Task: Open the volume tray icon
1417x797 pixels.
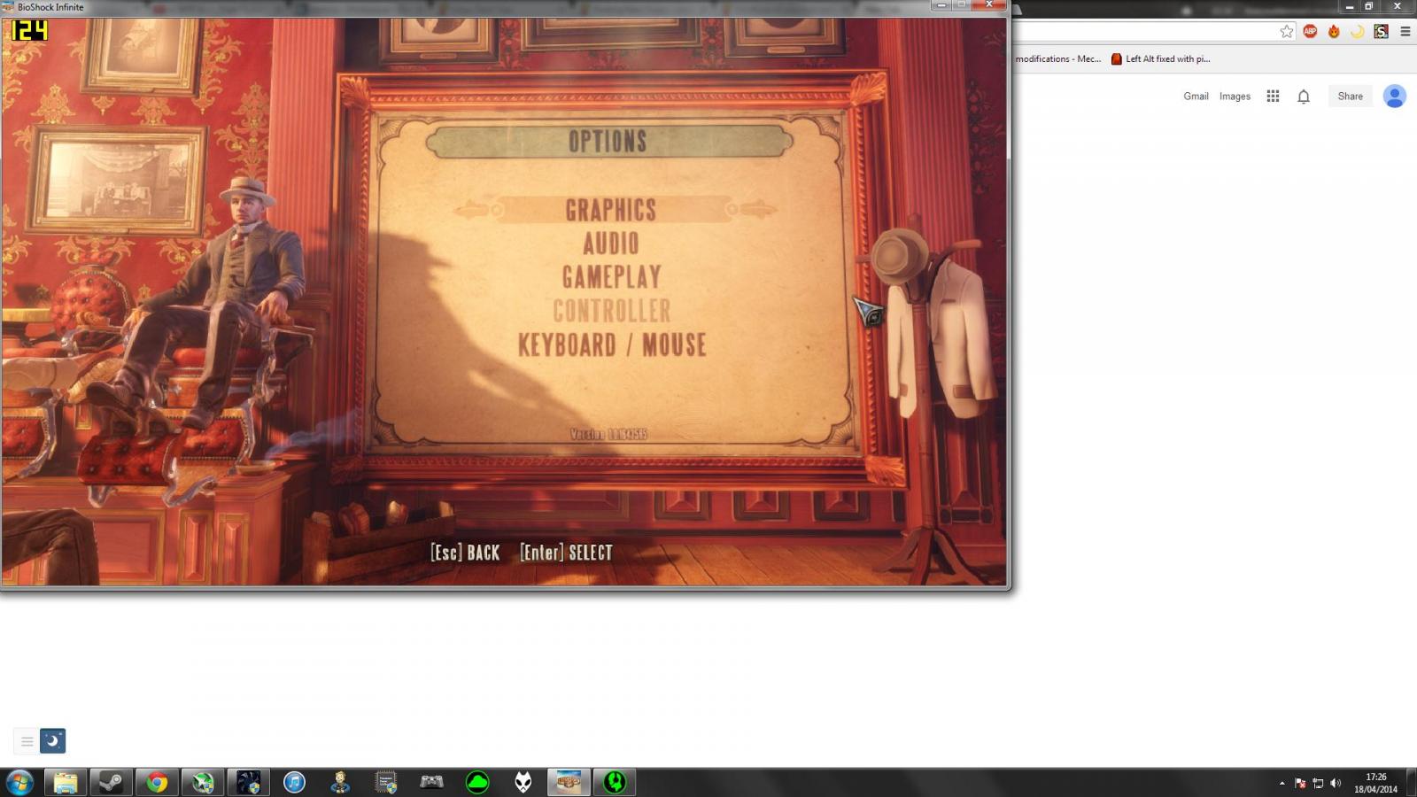Action: point(1336,783)
